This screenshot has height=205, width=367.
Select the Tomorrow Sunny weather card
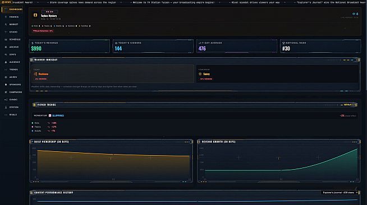pyautogui.click(x=277, y=74)
